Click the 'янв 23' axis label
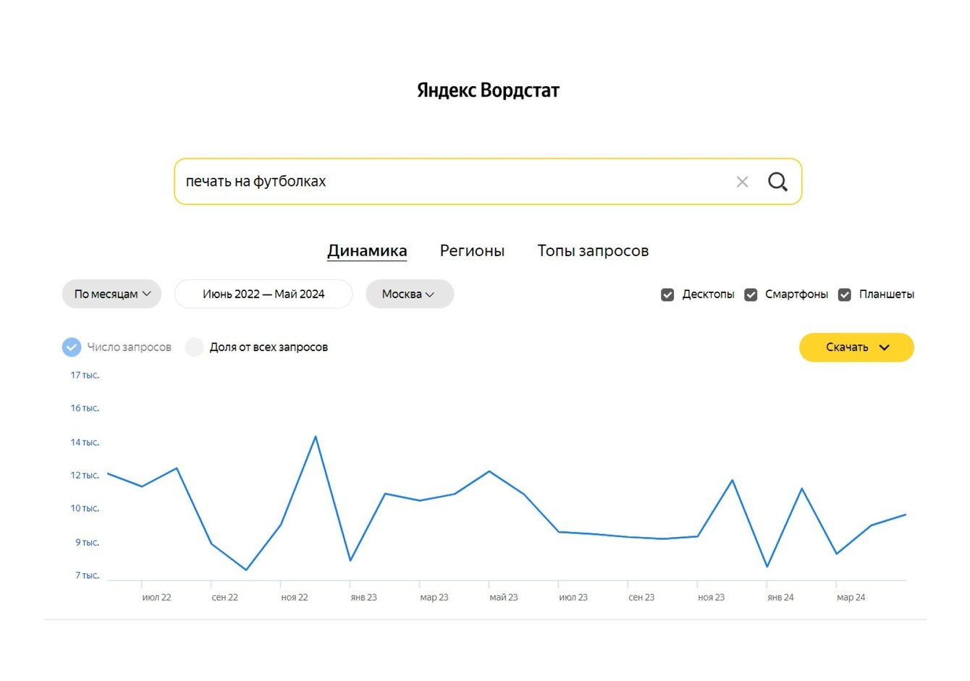Viewport: 970px width, 681px height. 363,598
